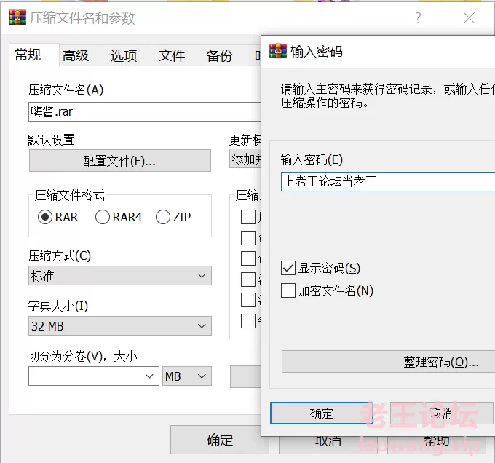495x463 pixels.
Task: Select the ZIP archive format
Action: (173, 217)
